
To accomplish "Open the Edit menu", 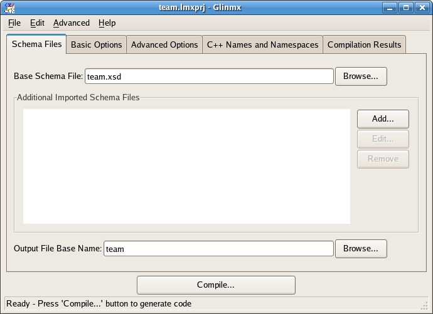I will 37,23.
